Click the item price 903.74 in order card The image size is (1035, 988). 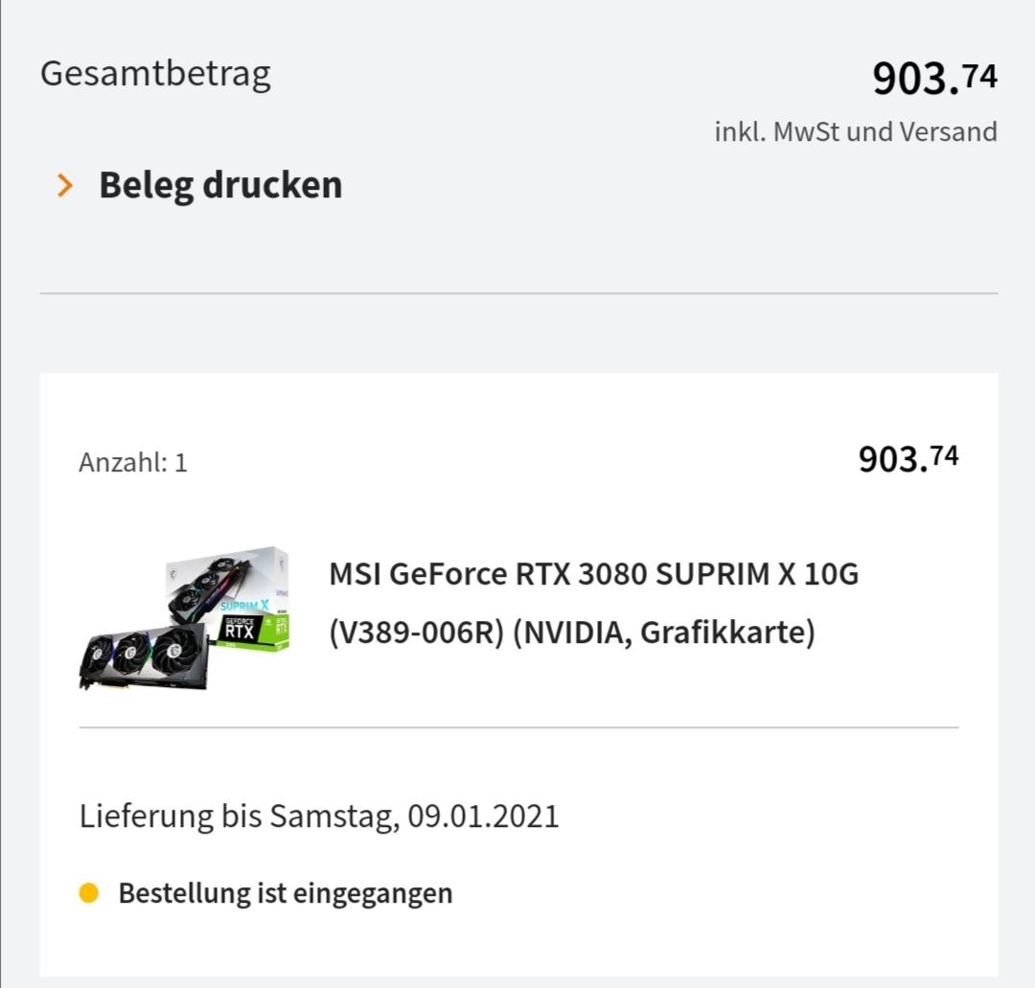click(908, 458)
